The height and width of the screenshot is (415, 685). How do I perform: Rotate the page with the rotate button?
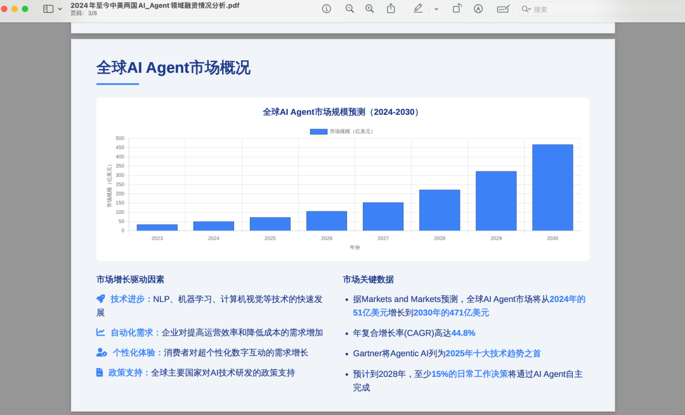457,9
